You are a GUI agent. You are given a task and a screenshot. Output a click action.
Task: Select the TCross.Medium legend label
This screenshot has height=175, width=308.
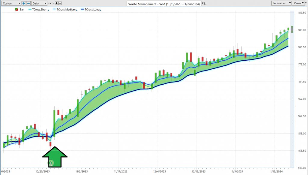(x=66, y=9)
